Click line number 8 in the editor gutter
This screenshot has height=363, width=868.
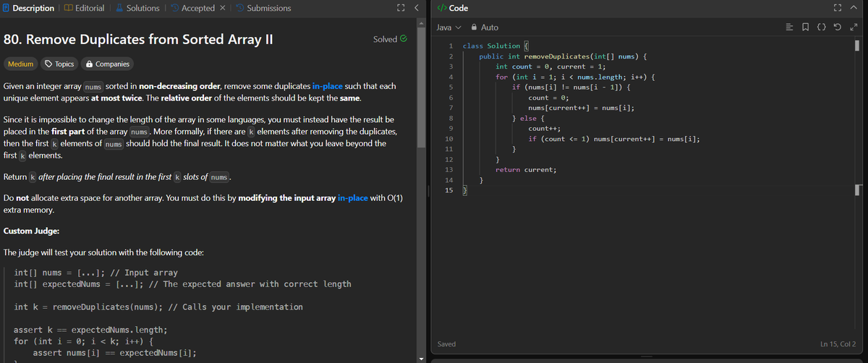tap(450, 118)
